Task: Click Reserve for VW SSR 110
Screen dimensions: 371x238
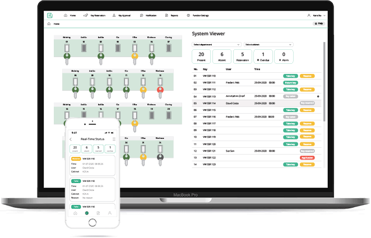Action: point(307,76)
